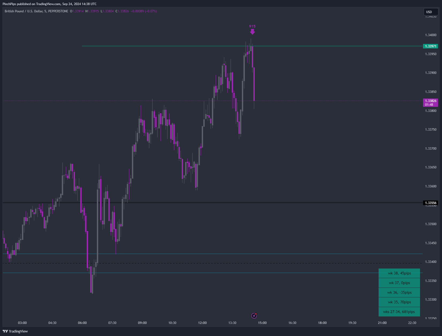
Task: Click the -0.00089 (-0.07%) change value
Action: (144, 11)
